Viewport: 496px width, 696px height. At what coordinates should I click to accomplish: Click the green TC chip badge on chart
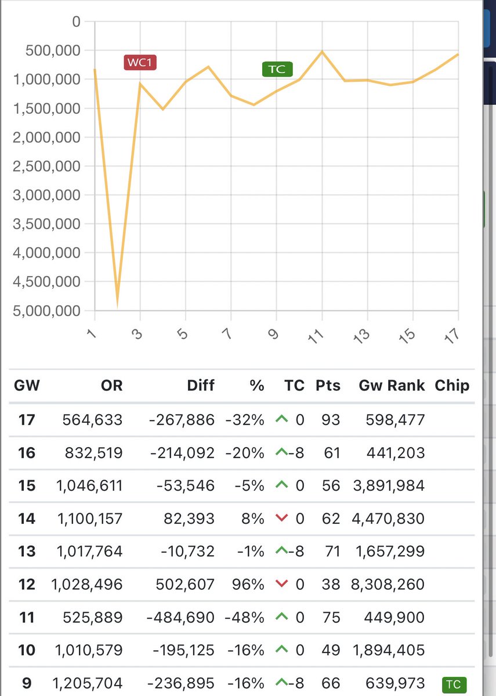[277, 69]
